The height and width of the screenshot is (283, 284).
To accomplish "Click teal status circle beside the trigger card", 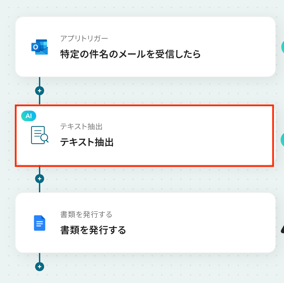I will (x=283, y=47).
